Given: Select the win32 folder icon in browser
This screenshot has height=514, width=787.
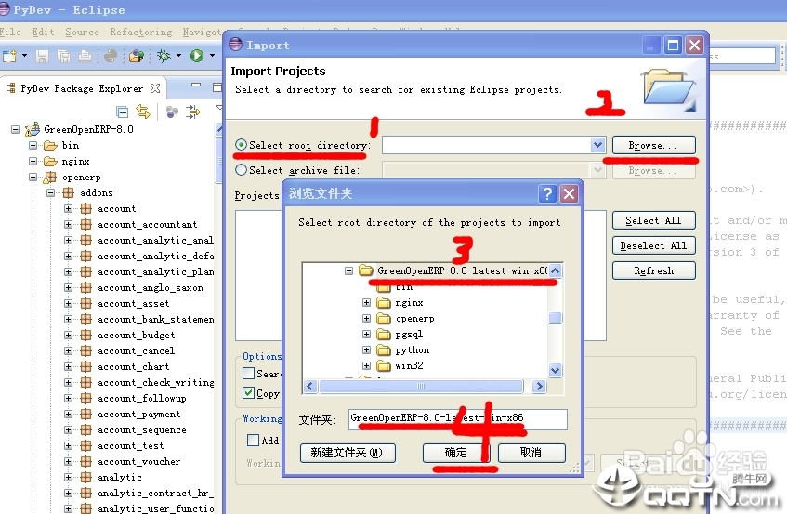Looking at the screenshot, I should coord(384,365).
